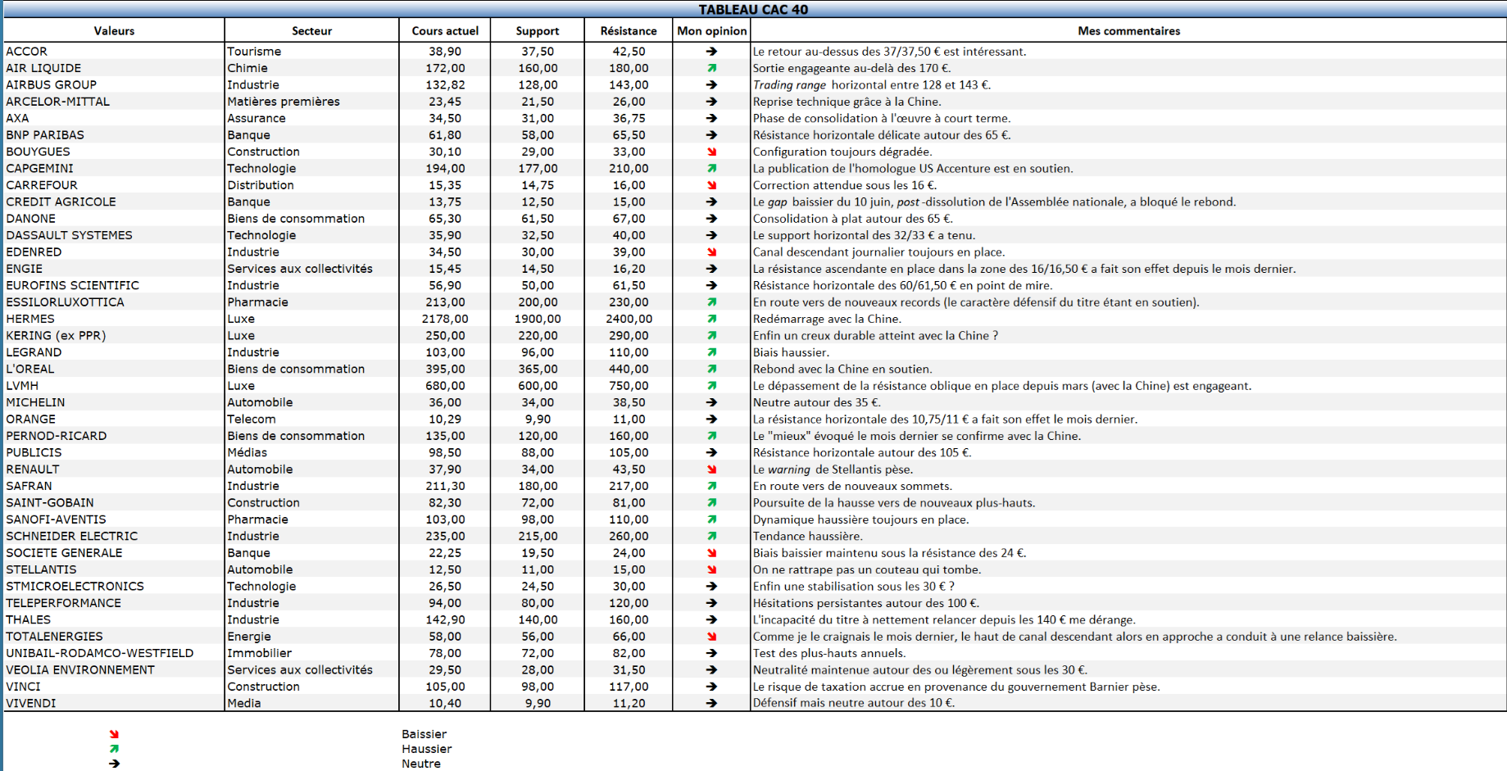Click the comment 'Test des plus-hauts annuels.'
Viewport: 1507px width, 771px height.
(x=829, y=653)
